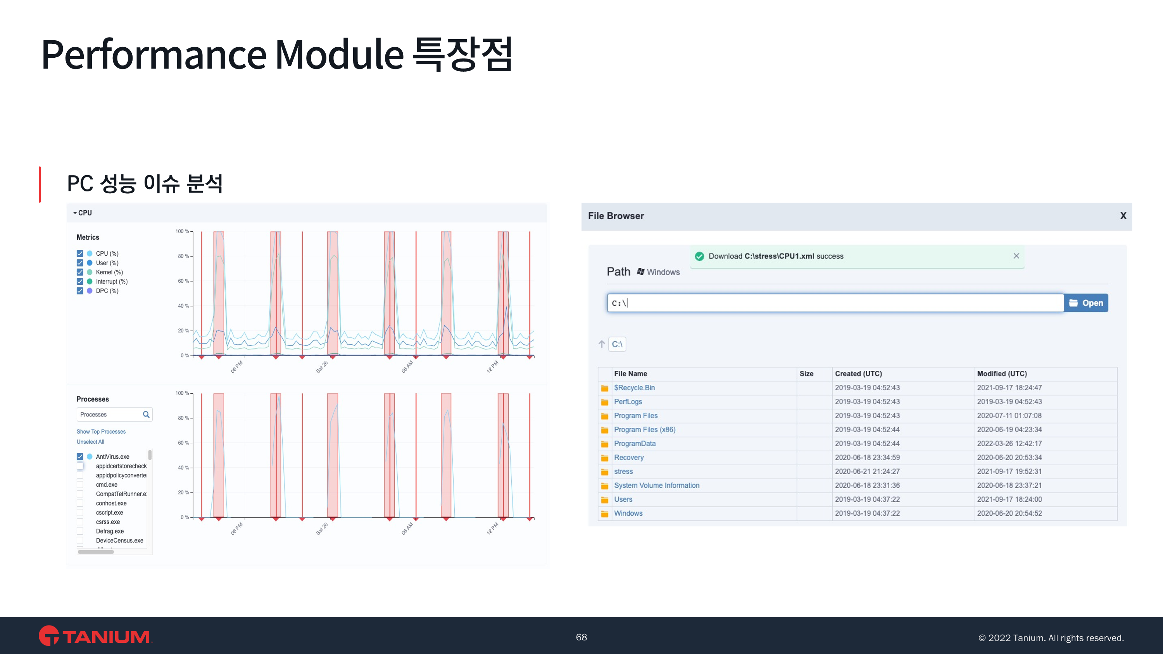This screenshot has width=1163, height=654.
Task: Click the up-arrow parent directory icon
Action: 601,344
